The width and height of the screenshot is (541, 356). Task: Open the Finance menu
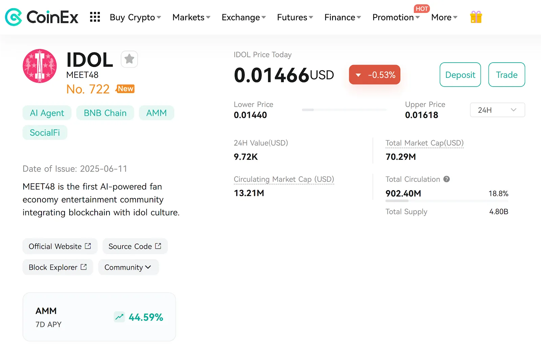(x=343, y=17)
